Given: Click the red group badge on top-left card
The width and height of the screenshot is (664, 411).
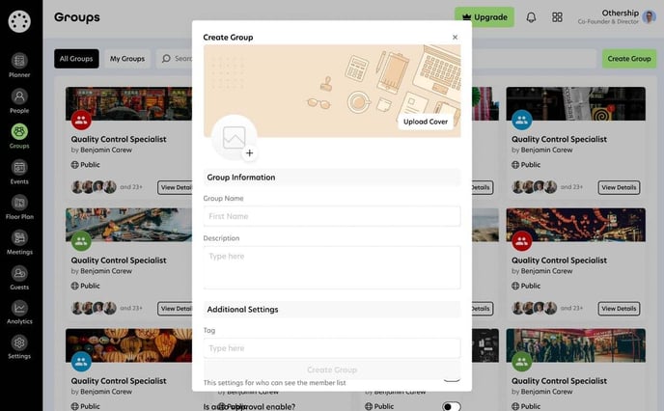Looking at the screenshot, I should coord(81,120).
